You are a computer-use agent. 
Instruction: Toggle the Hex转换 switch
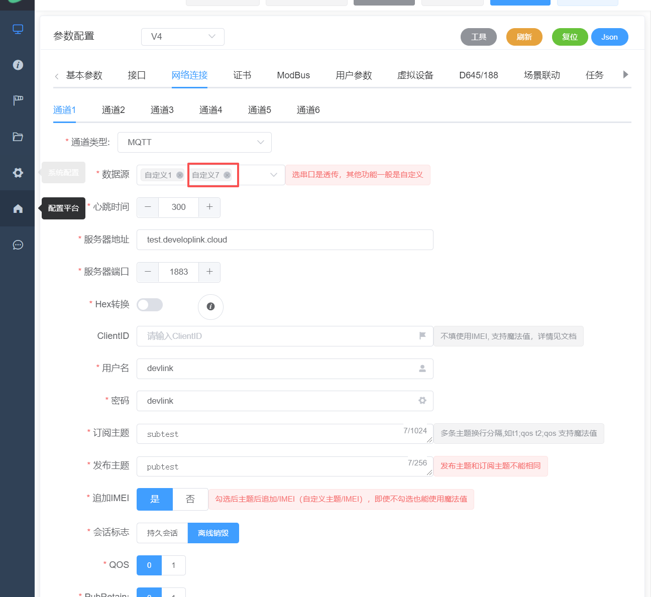pyautogui.click(x=150, y=305)
